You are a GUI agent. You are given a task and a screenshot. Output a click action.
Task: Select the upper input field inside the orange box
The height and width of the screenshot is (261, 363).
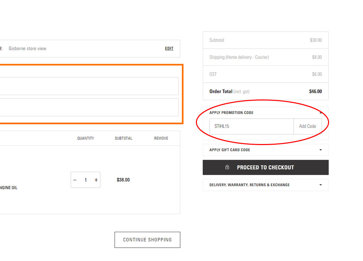89,86
